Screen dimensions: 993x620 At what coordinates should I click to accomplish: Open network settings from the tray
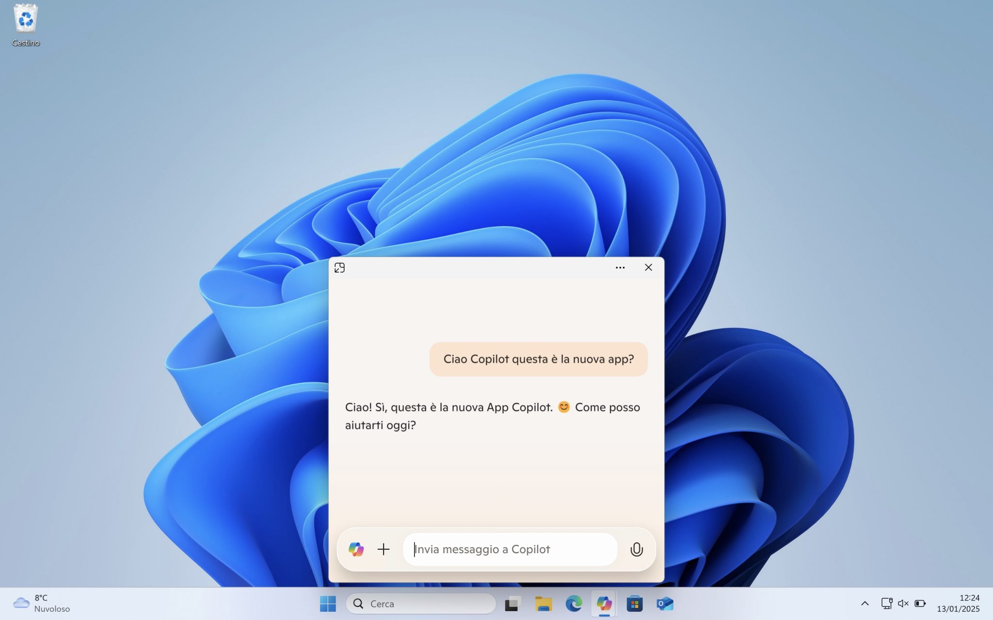pos(887,604)
